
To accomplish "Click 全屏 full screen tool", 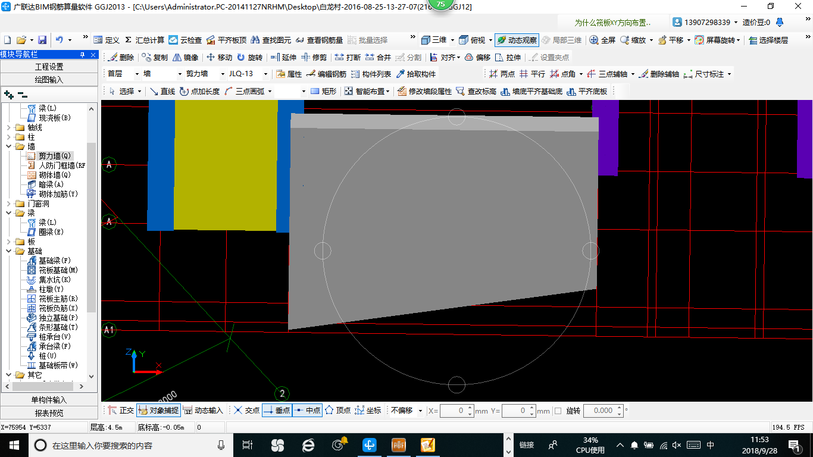I will (x=602, y=40).
